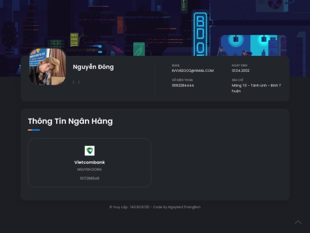The width and height of the screenshot is (310, 233).
Task: Click the profile avatar photo
Action: (48, 67)
